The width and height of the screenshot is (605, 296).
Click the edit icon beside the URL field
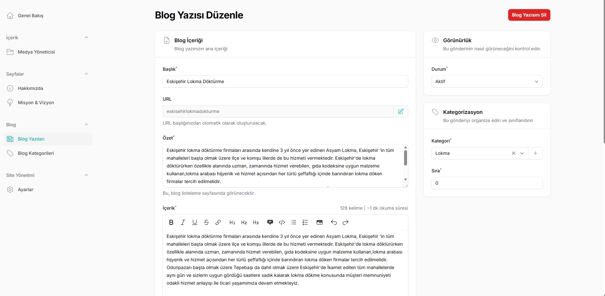tap(401, 111)
